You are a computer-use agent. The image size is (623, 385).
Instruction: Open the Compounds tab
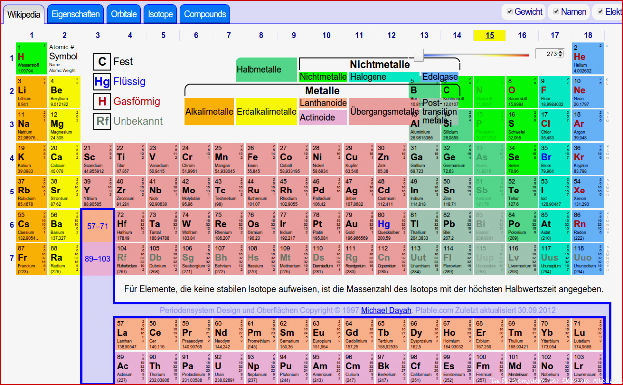pos(205,14)
